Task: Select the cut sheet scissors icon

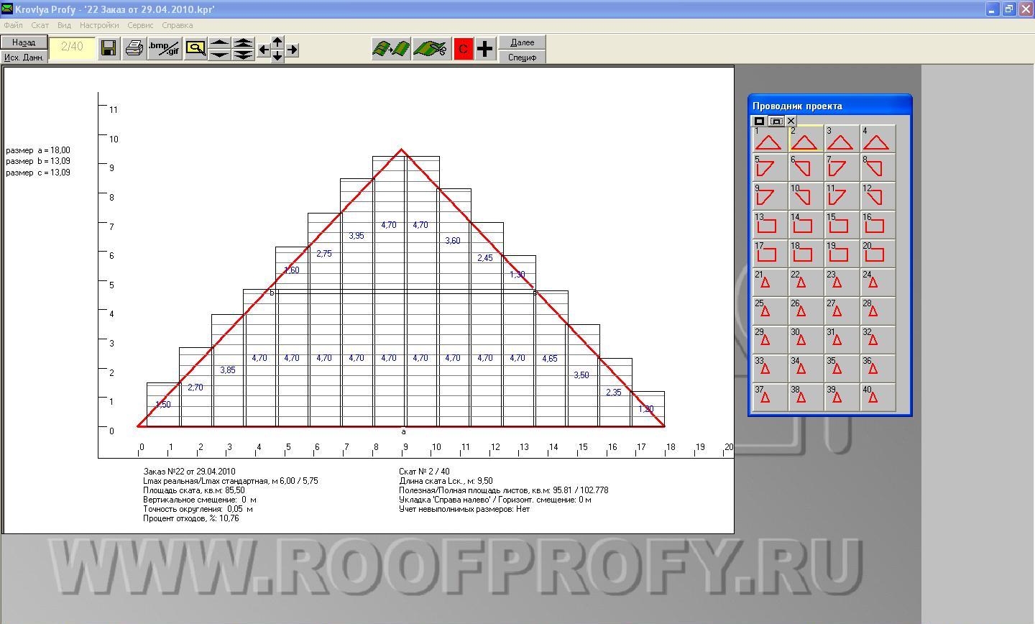Action: point(431,48)
